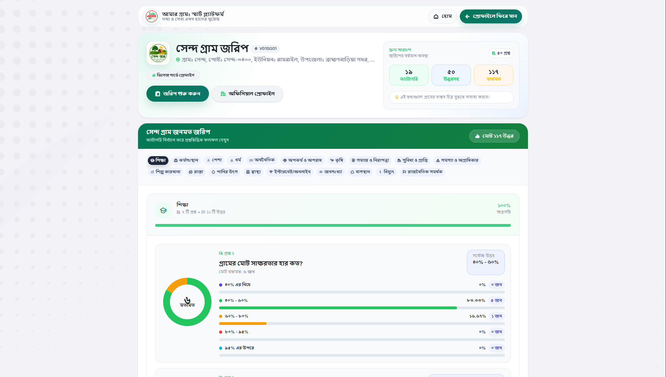Click the V01SG01 village code tag
Viewport: 666px width, 377px height.
pos(266,49)
